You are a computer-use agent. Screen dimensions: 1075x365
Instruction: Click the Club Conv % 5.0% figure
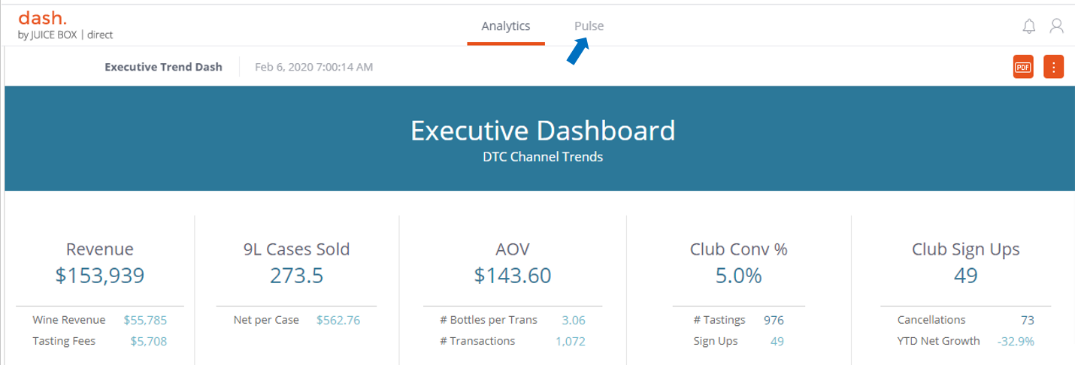pyautogui.click(x=738, y=276)
